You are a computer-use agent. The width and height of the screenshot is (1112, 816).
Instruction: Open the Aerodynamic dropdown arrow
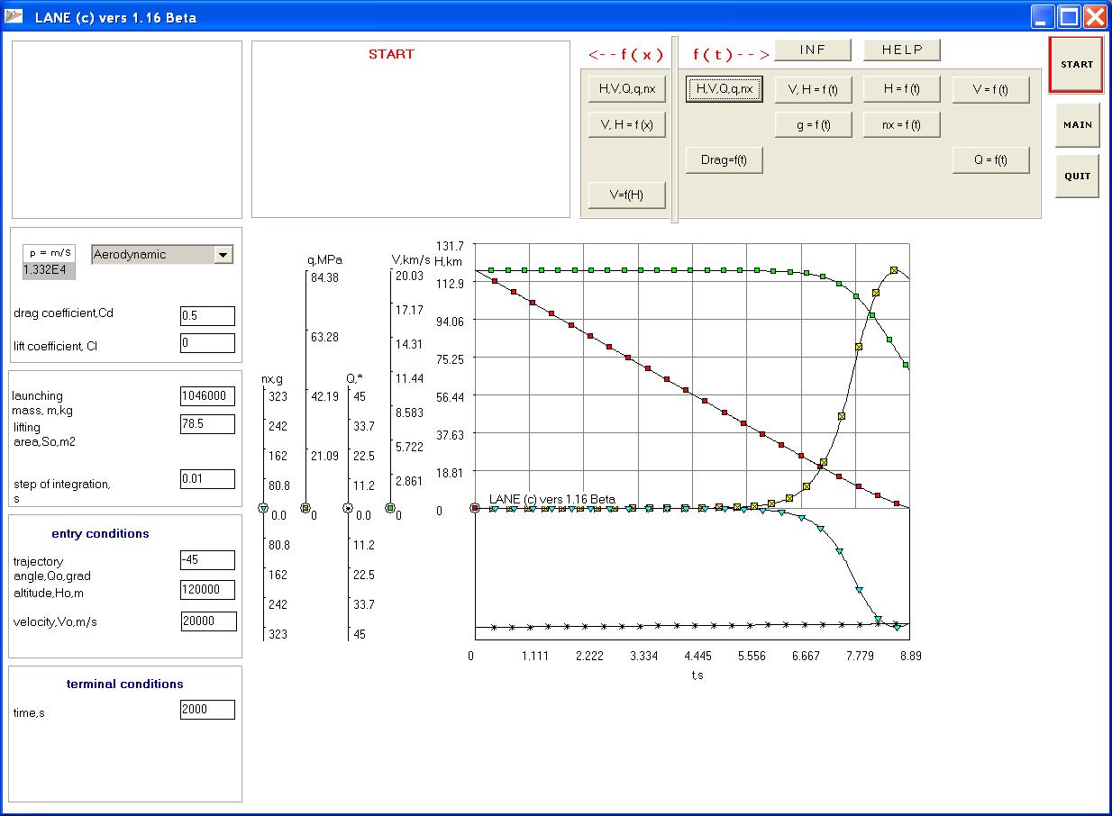[223, 255]
